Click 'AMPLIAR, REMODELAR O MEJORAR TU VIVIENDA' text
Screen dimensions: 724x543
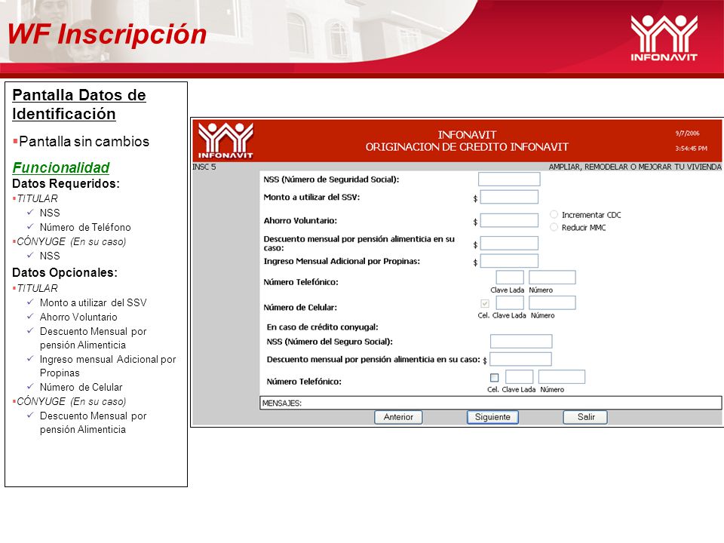point(635,167)
